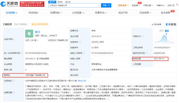Open the green 翟 avatar of the legal representative
This screenshot has height=103, width=179.
click(x=29, y=34)
